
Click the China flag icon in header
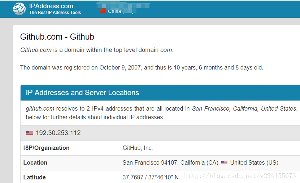[103, 11]
